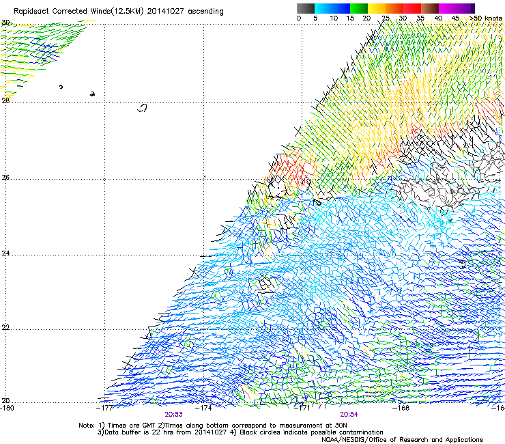The image size is (505, 444).
Task: Click the note '3)Data buffer is 22 hrs'
Action: pos(134,432)
